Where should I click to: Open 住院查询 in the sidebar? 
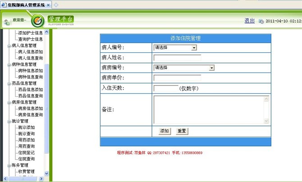coord(27,159)
